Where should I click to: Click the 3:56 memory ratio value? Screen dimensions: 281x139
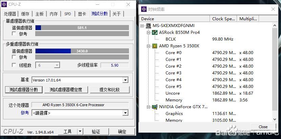[243, 100]
